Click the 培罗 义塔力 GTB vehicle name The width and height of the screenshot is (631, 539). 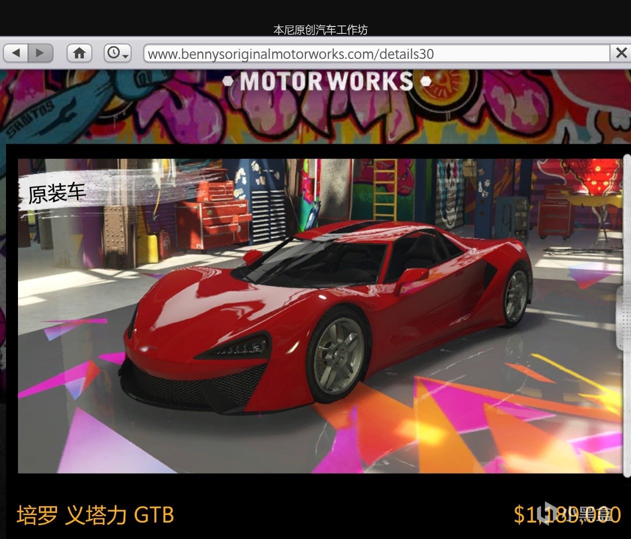95,515
